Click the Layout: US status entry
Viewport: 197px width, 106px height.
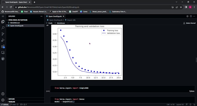pos(180,105)
